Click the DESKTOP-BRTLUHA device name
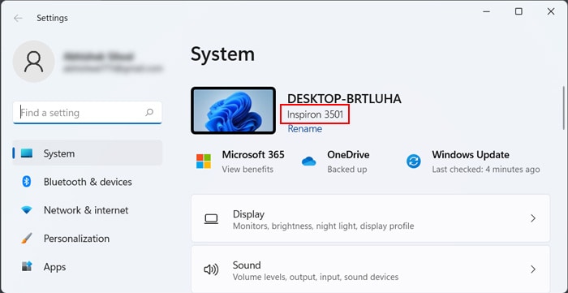Viewport: 568px width, 293px height. tap(344, 99)
